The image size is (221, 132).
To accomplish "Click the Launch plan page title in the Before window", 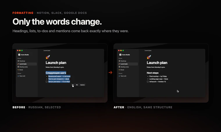I will click(x=56, y=63).
